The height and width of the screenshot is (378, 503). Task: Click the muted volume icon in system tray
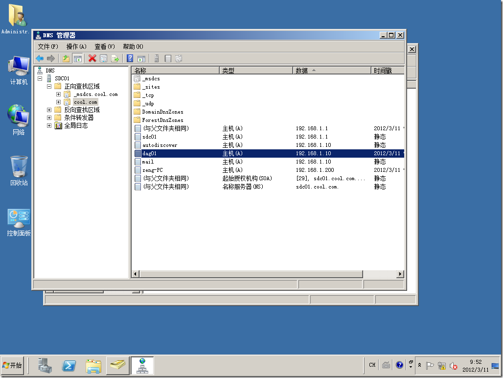(x=453, y=366)
